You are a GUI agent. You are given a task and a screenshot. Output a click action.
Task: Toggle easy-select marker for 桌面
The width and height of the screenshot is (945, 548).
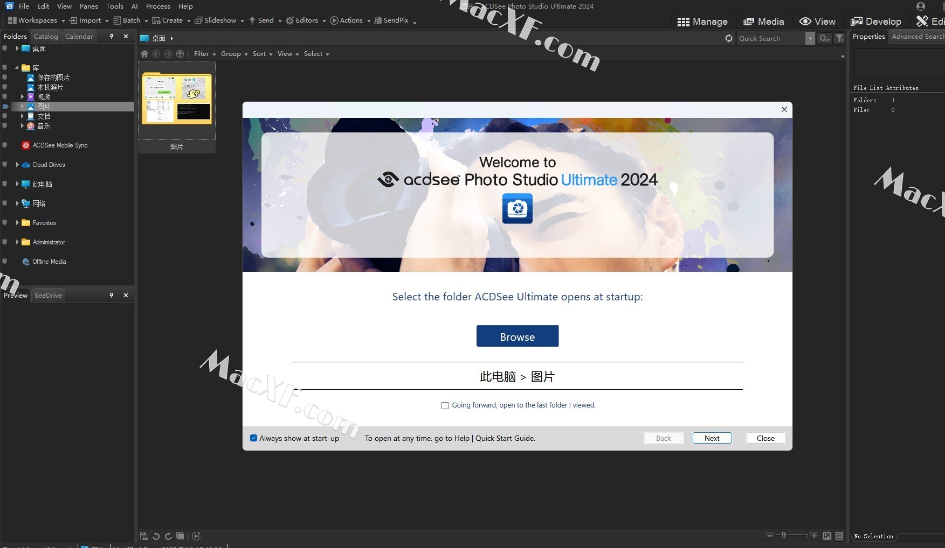pyautogui.click(x=5, y=48)
